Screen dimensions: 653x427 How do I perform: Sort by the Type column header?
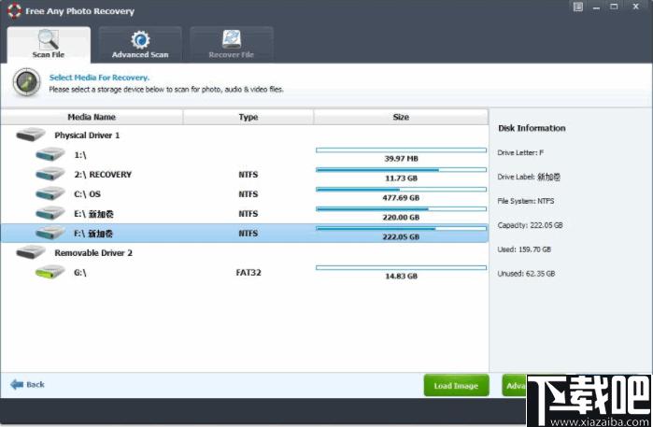248,117
